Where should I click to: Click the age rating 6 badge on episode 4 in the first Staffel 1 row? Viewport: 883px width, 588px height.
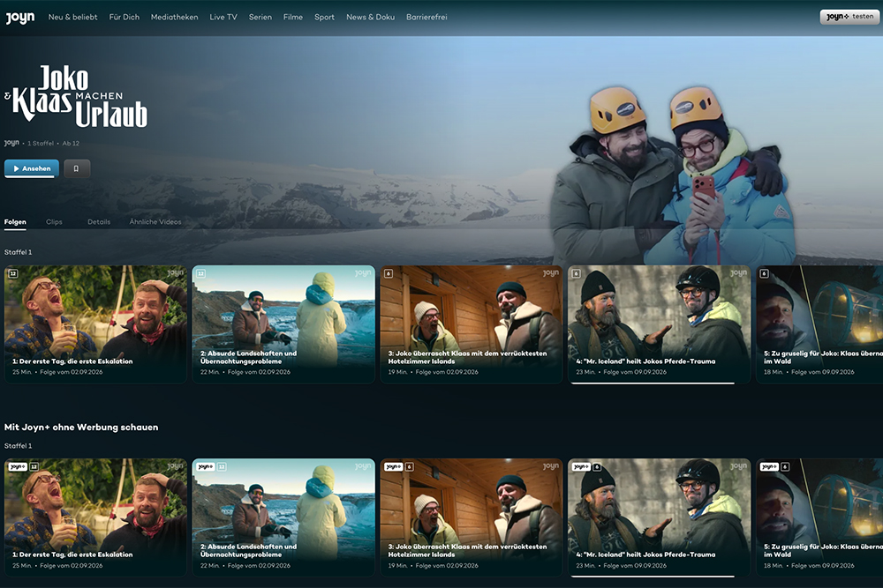(576, 274)
